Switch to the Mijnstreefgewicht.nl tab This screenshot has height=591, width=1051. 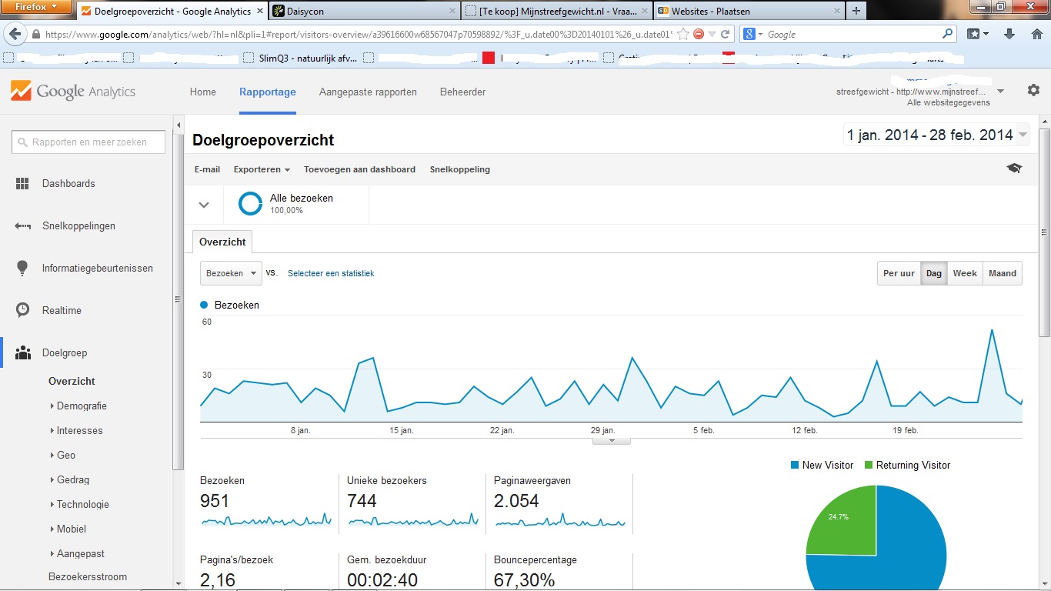point(557,11)
